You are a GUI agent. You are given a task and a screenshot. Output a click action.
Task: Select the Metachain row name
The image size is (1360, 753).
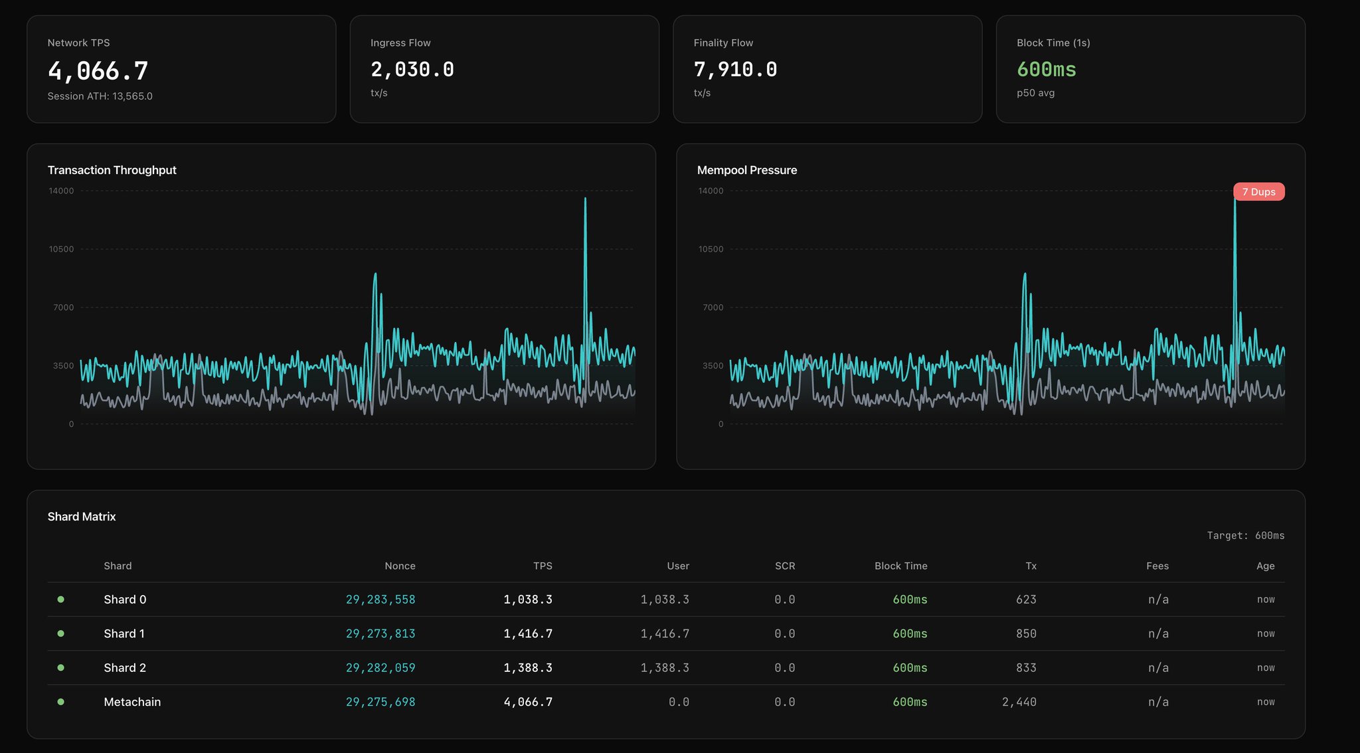pyautogui.click(x=132, y=702)
